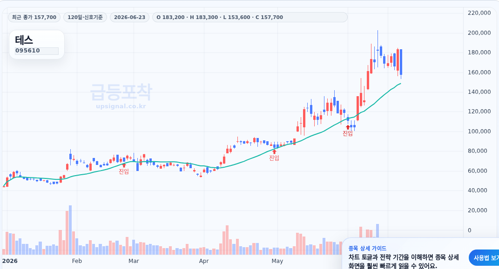Click the 2026 year label on time axis
Viewport: 499px width, 269px height.
pyautogui.click(x=10, y=261)
